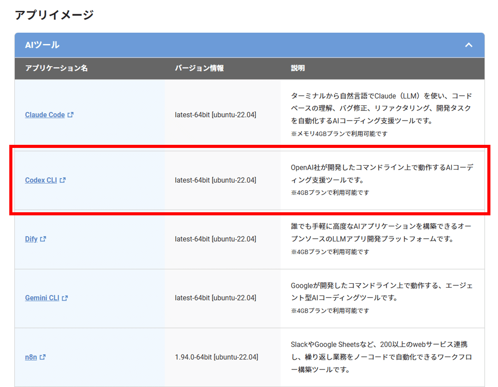Click the external link icon beside Gemini CLI
Viewport: 498px width, 387px height.
[x=65, y=298]
